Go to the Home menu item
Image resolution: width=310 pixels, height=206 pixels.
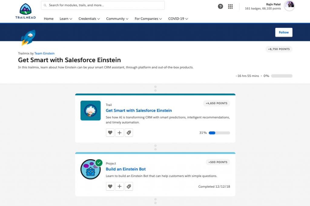click(48, 19)
